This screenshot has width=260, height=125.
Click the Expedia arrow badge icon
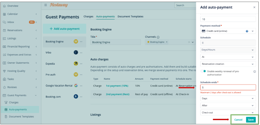[76, 64]
